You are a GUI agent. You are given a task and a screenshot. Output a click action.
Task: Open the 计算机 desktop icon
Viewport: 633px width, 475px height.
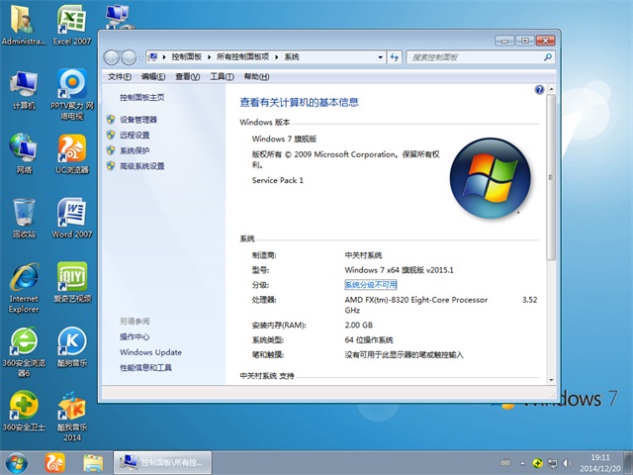[x=24, y=90]
